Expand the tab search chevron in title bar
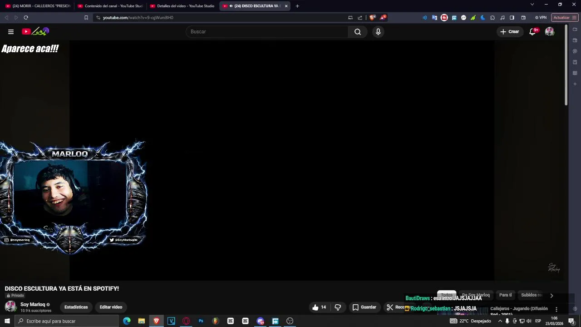Viewport: 581px width, 327px height. coord(532,5)
